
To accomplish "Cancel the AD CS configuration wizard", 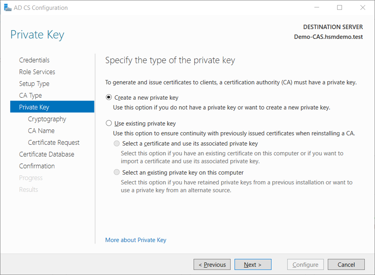I will tap(346, 265).
